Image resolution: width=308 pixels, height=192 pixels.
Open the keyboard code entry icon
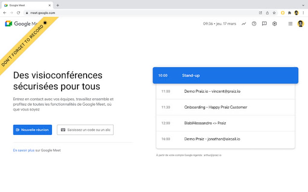[x=63, y=130]
